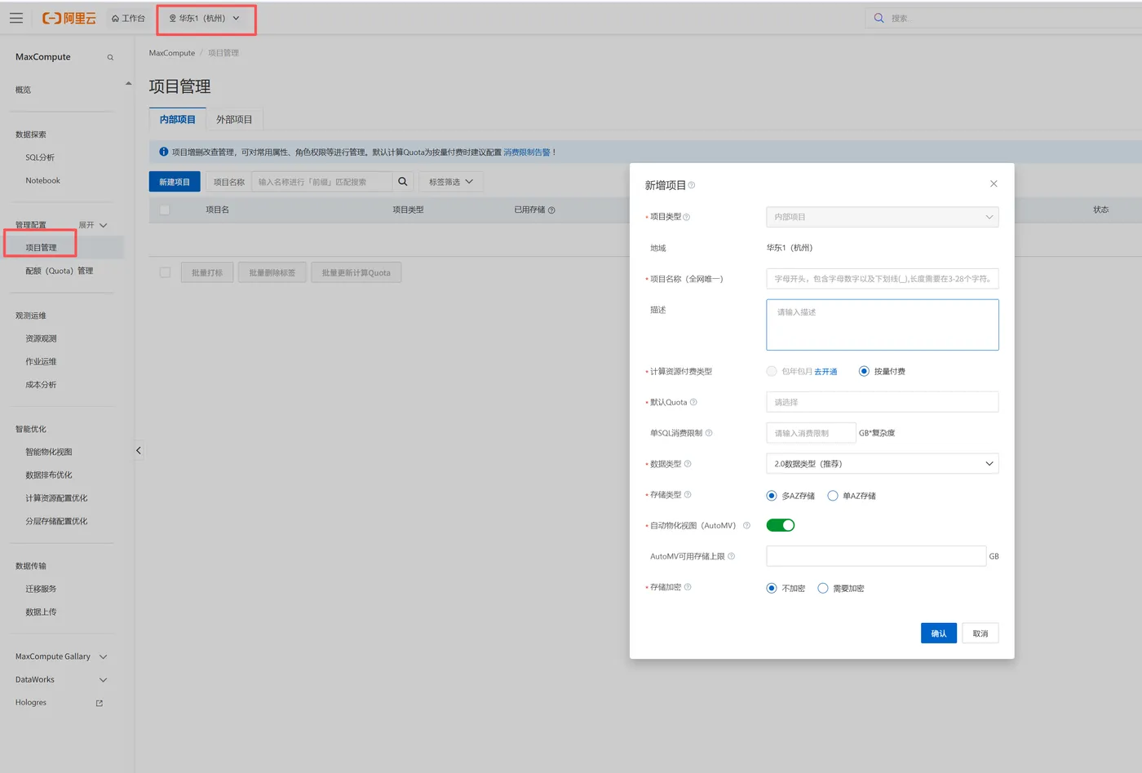The width and height of the screenshot is (1142, 773).
Task: Click the 去开通 link
Action: tap(826, 371)
